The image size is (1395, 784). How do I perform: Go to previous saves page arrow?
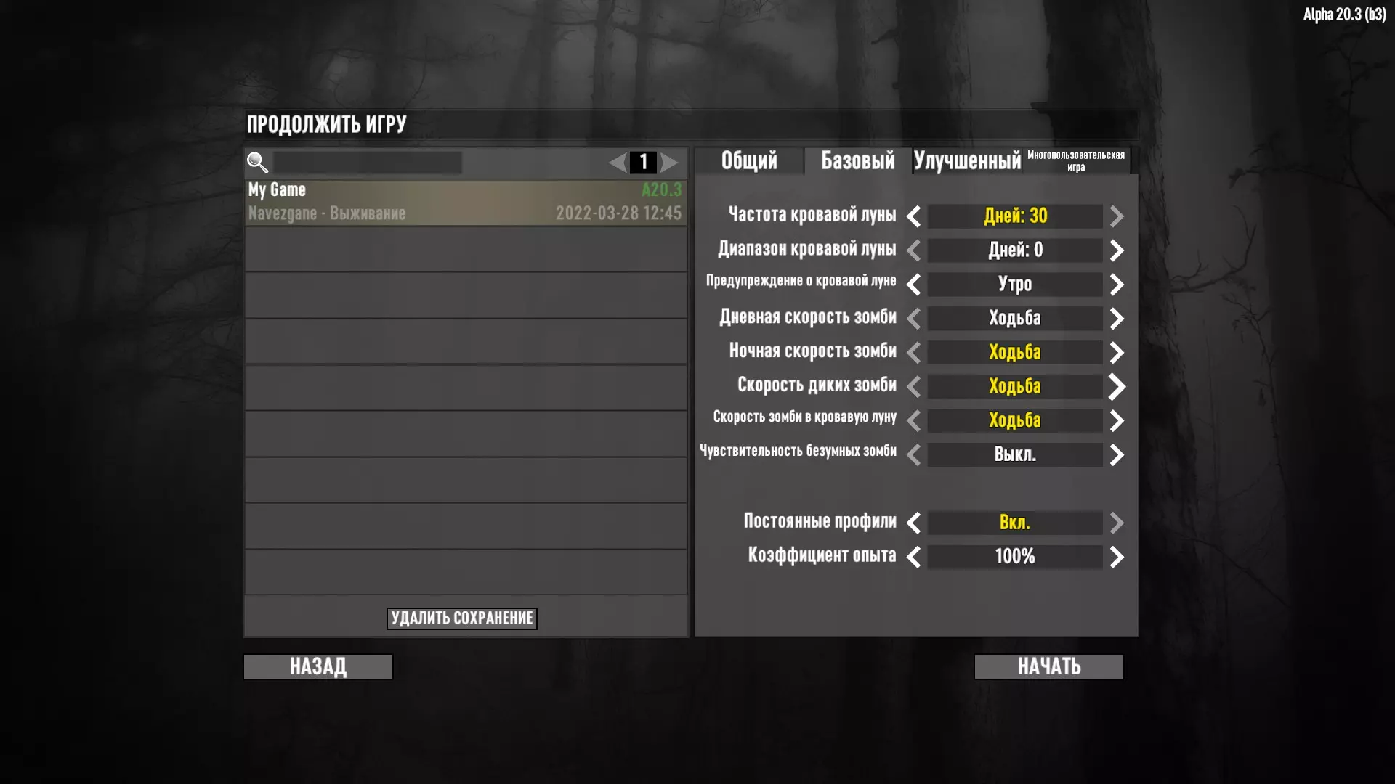click(618, 163)
